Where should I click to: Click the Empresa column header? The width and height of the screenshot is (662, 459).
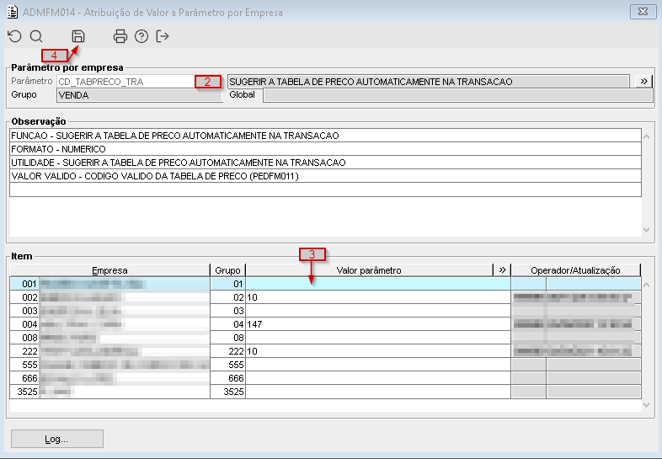(x=109, y=270)
